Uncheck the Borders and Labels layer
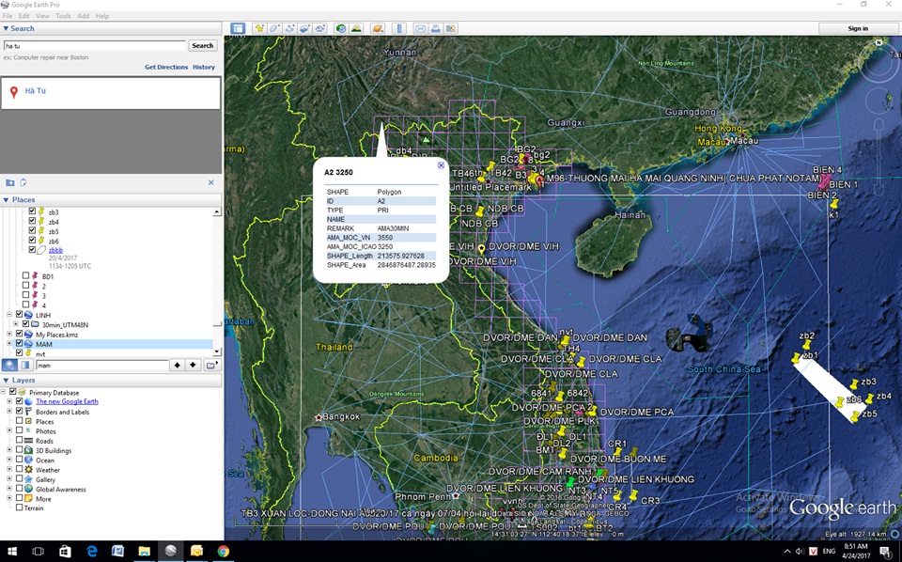This screenshot has height=562, width=902. point(20,412)
